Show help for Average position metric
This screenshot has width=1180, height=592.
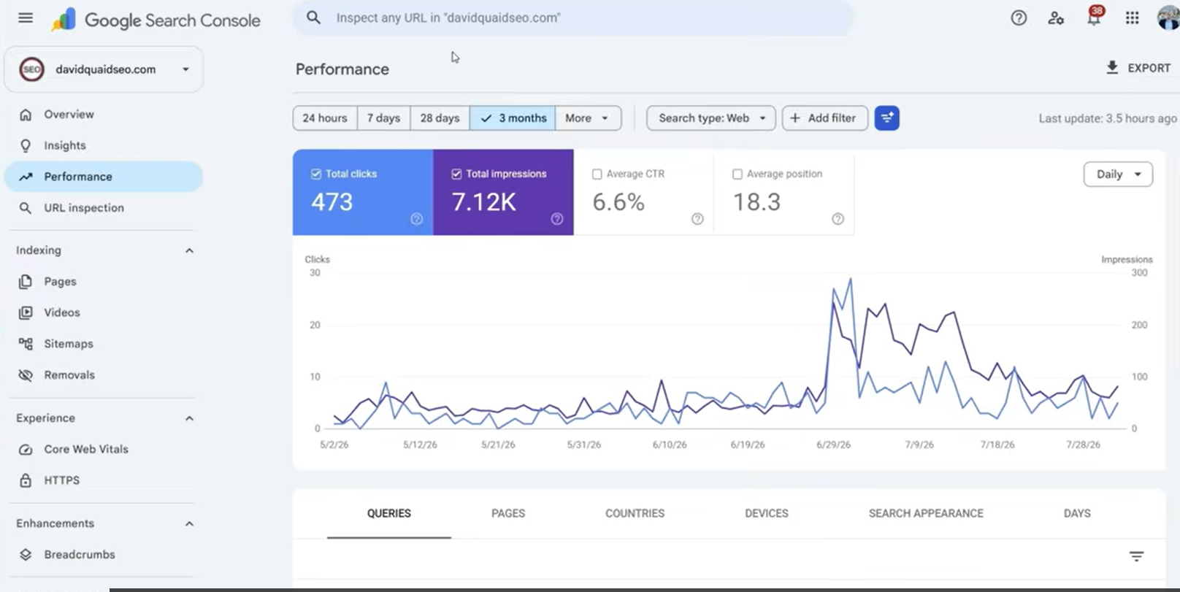838,219
